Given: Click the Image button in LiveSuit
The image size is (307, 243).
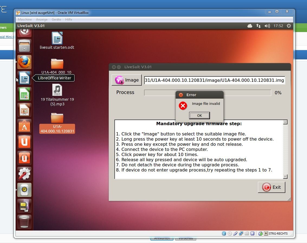Looking at the screenshot, I should pos(127,80).
